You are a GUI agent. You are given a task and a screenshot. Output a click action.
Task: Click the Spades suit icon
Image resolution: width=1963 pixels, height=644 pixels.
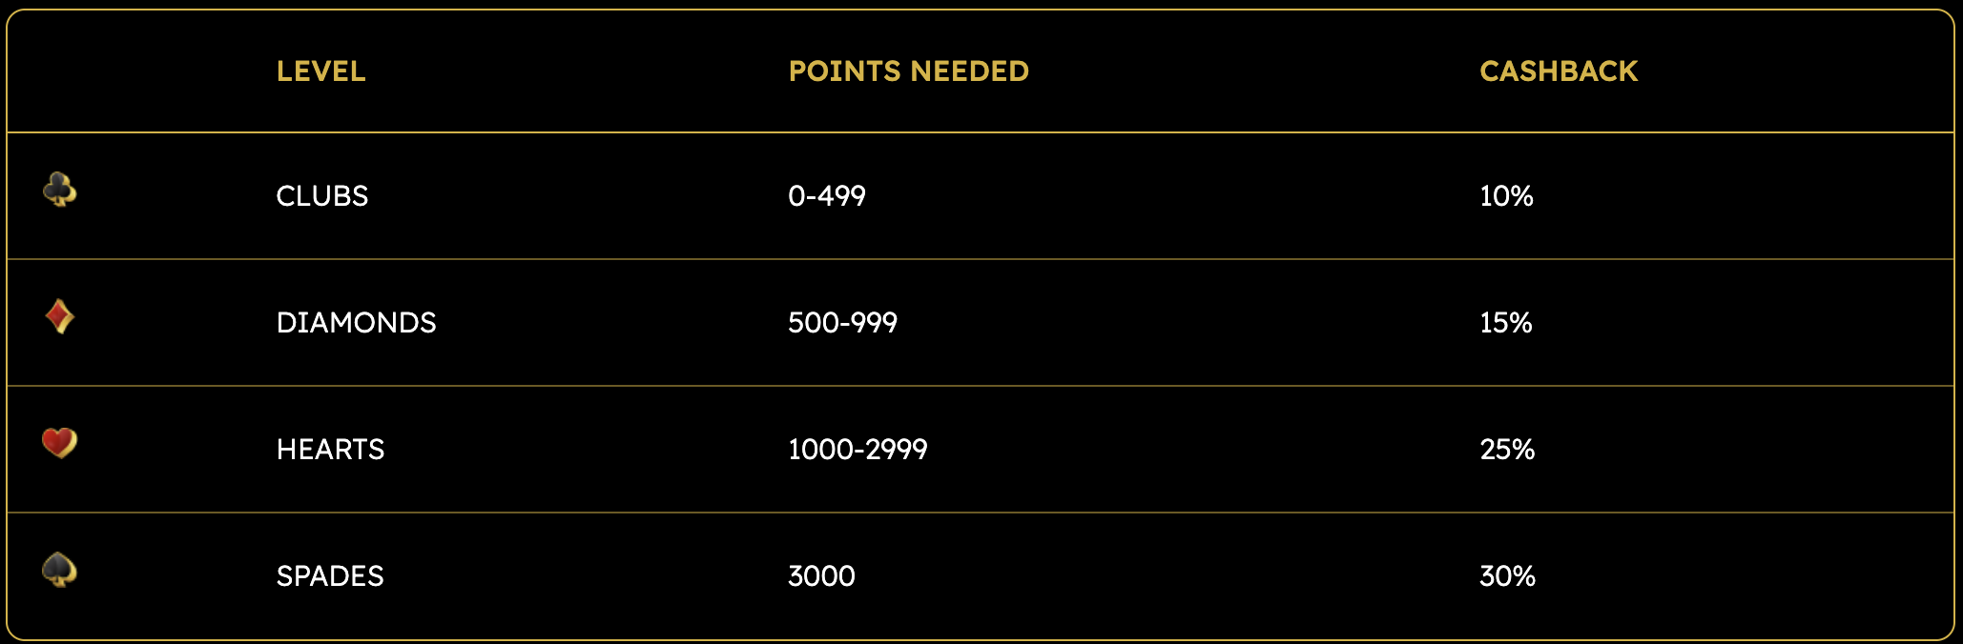[x=60, y=570]
